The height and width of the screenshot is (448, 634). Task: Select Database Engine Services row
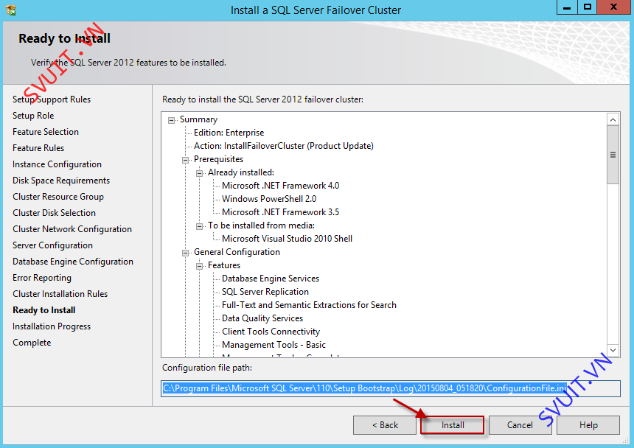tap(271, 279)
